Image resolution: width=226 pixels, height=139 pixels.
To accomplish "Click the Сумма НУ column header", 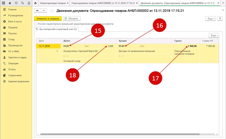I will coord(209,41).
